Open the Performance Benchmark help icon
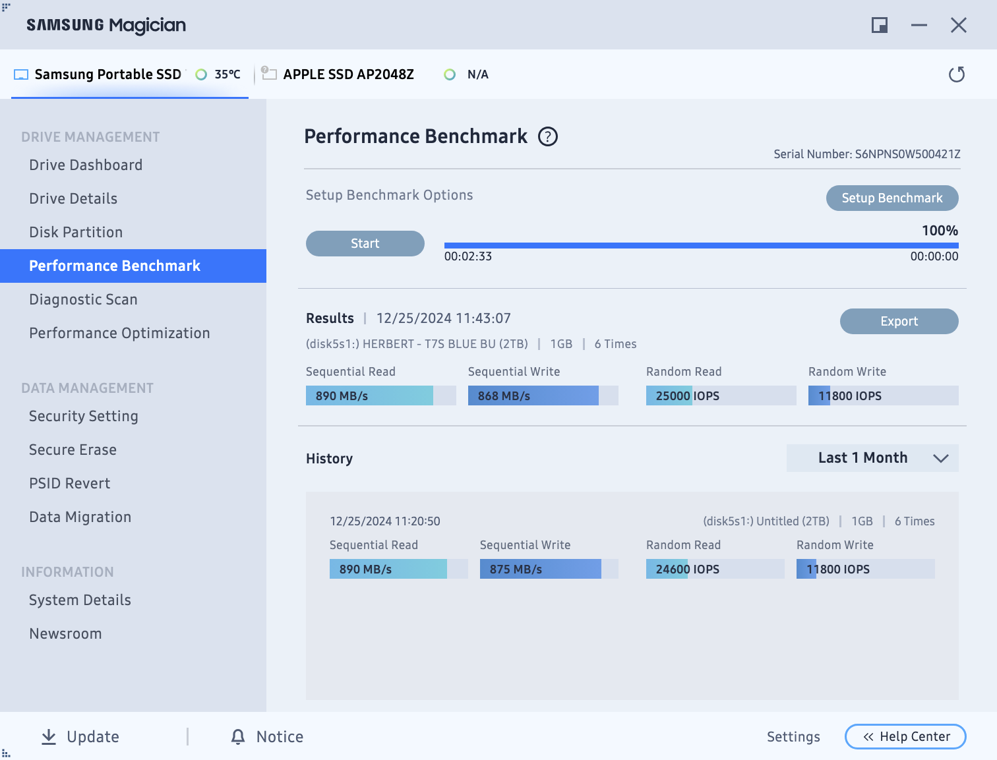 548,136
